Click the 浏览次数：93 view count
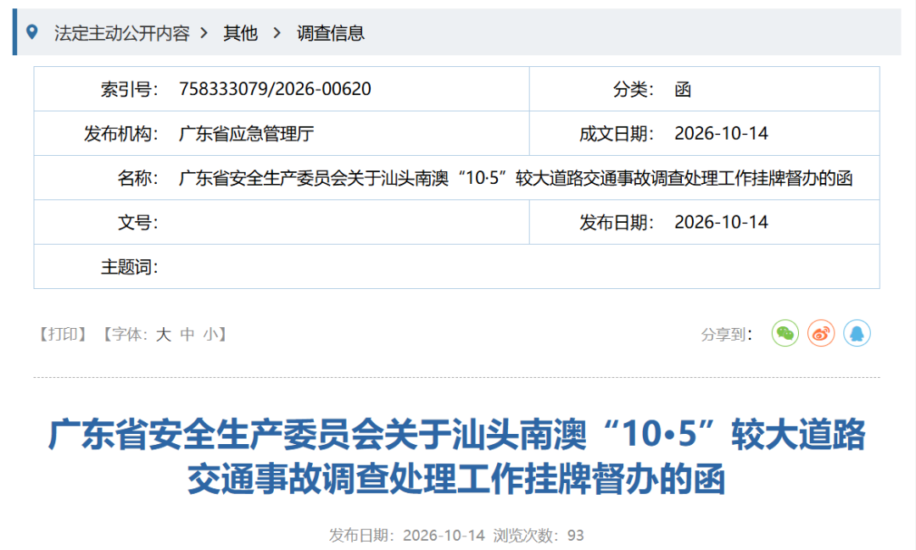 (538, 535)
